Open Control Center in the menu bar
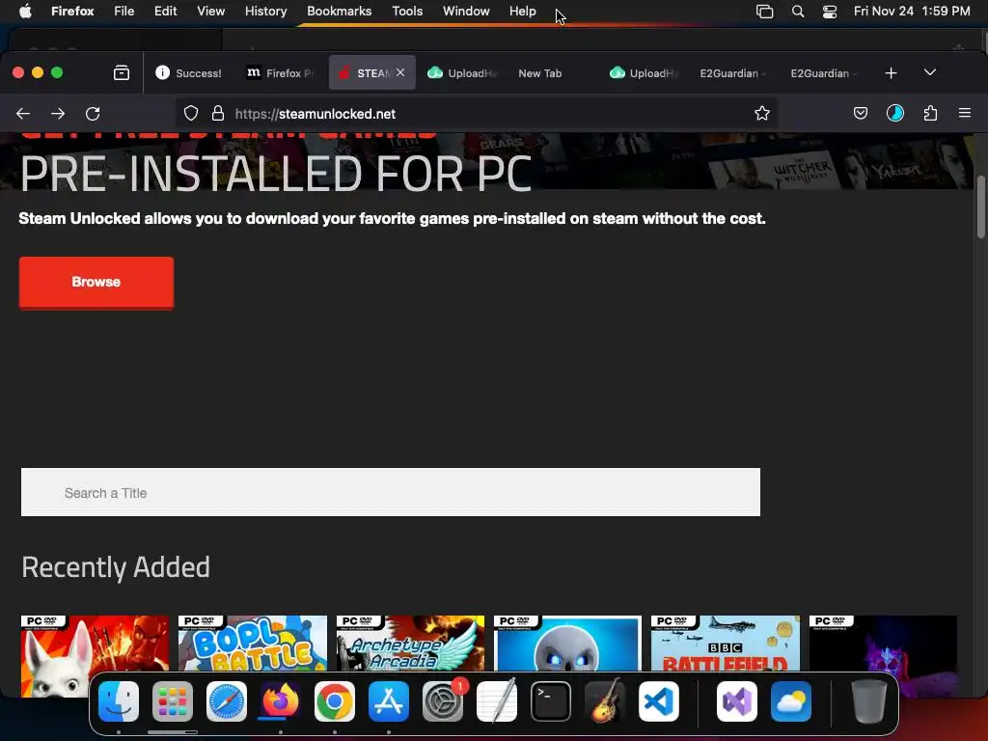Viewport: 988px width, 741px height. (x=830, y=11)
